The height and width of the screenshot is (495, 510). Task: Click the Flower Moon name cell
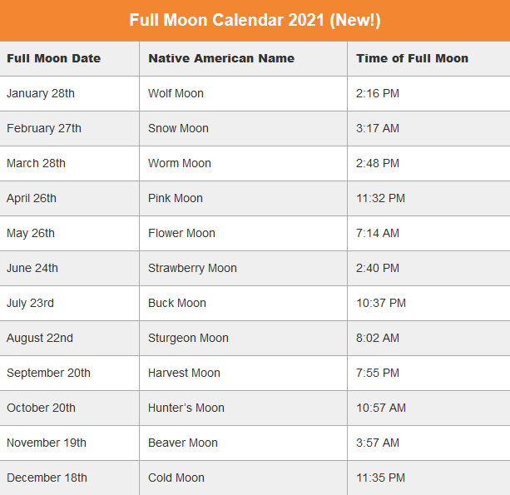[x=181, y=234]
